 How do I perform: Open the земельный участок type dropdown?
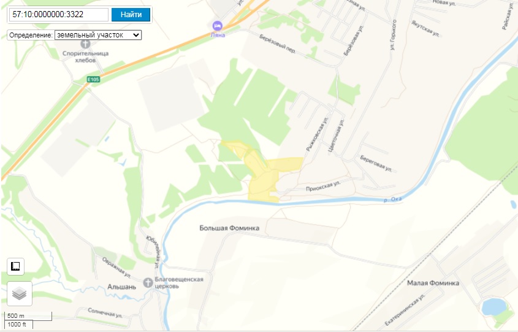tap(98, 35)
